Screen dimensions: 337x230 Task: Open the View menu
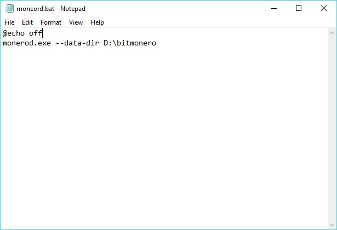[76, 22]
